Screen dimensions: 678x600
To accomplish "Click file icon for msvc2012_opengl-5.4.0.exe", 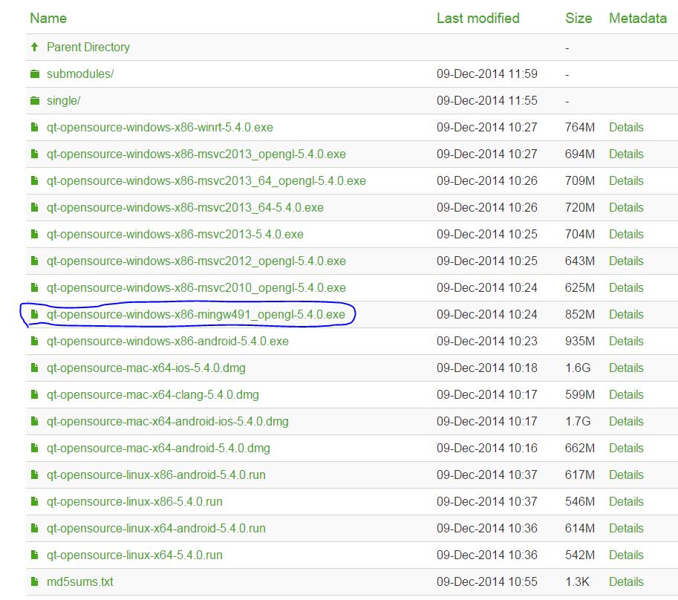I will (35, 261).
